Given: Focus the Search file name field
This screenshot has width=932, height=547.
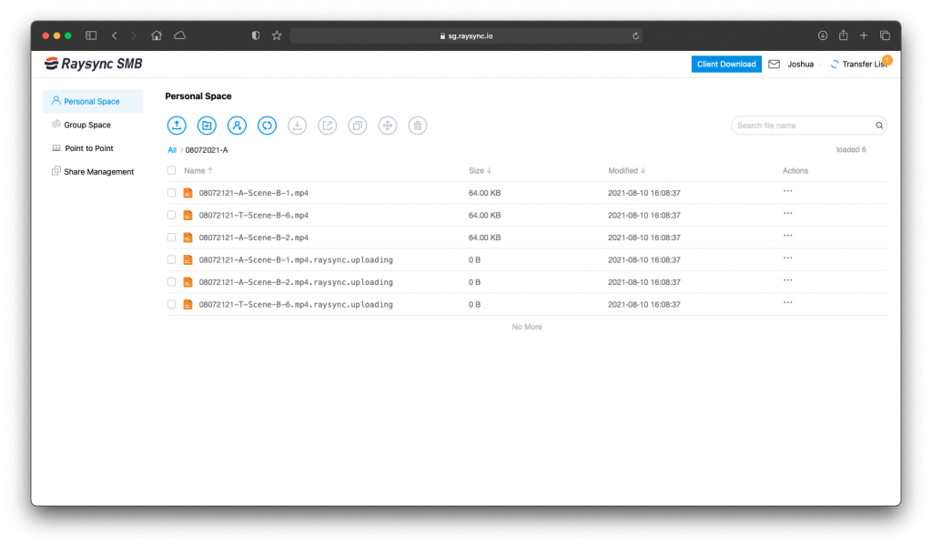Looking at the screenshot, I should pyautogui.click(x=808, y=126).
